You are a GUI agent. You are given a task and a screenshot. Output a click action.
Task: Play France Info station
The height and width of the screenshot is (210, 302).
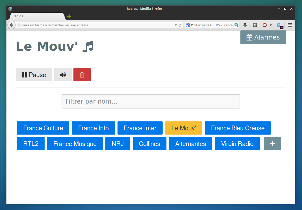[94, 128]
